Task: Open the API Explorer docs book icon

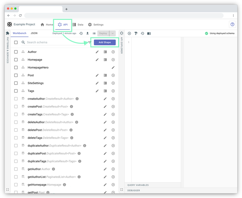Action: click(149, 34)
